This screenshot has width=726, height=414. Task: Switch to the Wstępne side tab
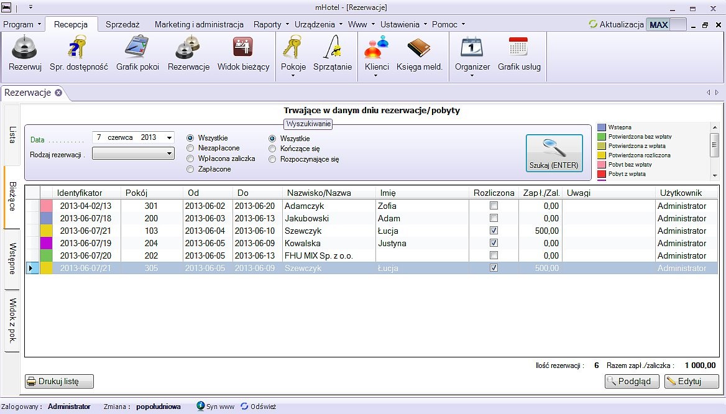[x=12, y=259]
